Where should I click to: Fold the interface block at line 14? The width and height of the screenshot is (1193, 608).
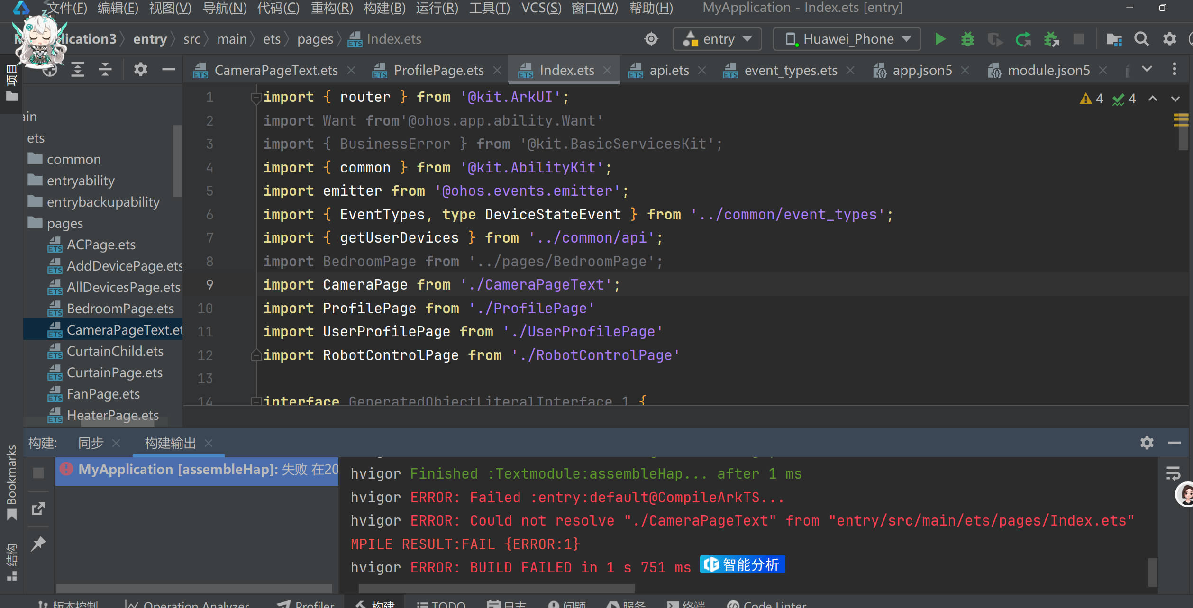click(256, 401)
